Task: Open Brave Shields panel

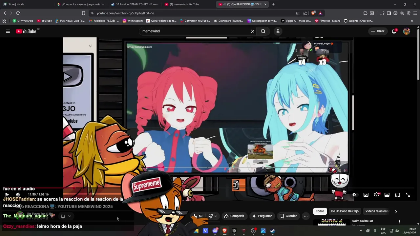Action: click(313, 13)
